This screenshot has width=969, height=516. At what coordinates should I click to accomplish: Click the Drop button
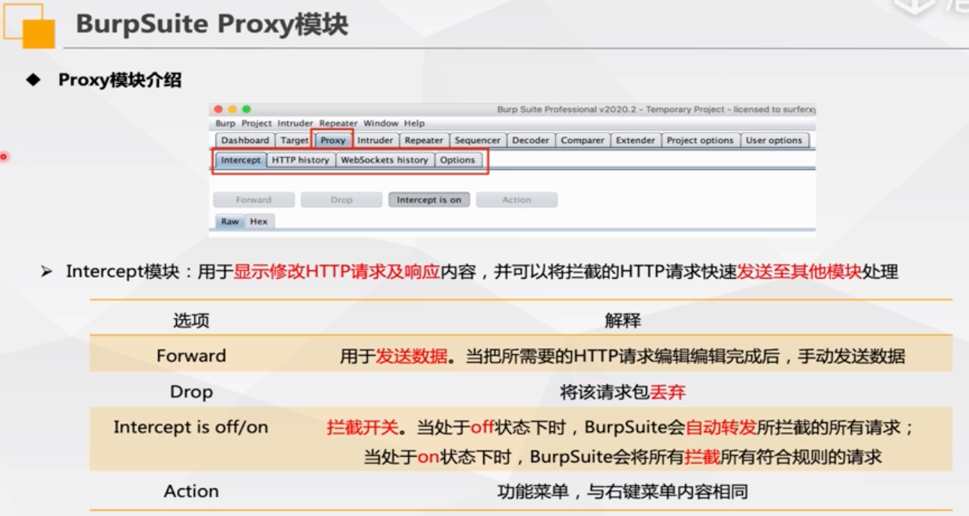click(x=341, y=200)
